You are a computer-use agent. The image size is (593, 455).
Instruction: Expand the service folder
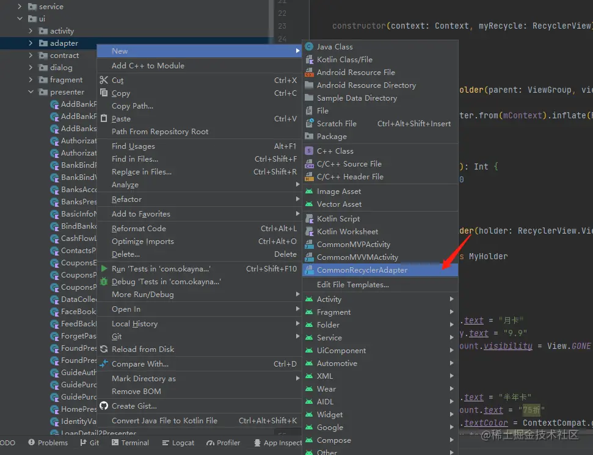pos(20,7)
